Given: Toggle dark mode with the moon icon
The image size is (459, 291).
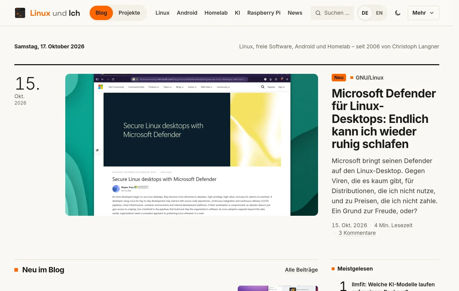Looking at the screenshot, I should pyautogui.click(x=398, y=13).
